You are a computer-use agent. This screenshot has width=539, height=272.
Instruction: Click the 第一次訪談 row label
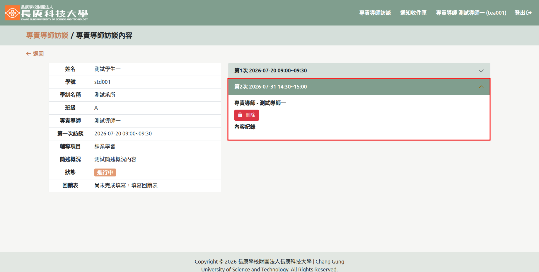pyautogui.click(x=70, y=134)
